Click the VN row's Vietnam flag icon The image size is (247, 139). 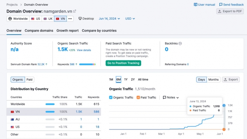coord(12,112)
